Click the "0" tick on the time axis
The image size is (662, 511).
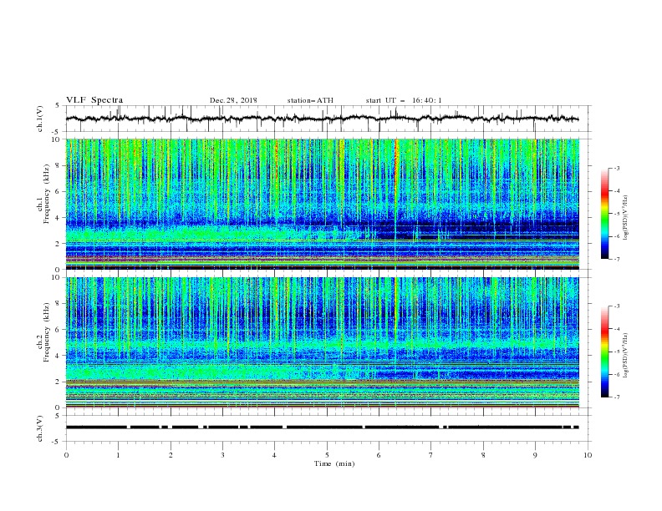pos(66,455)
